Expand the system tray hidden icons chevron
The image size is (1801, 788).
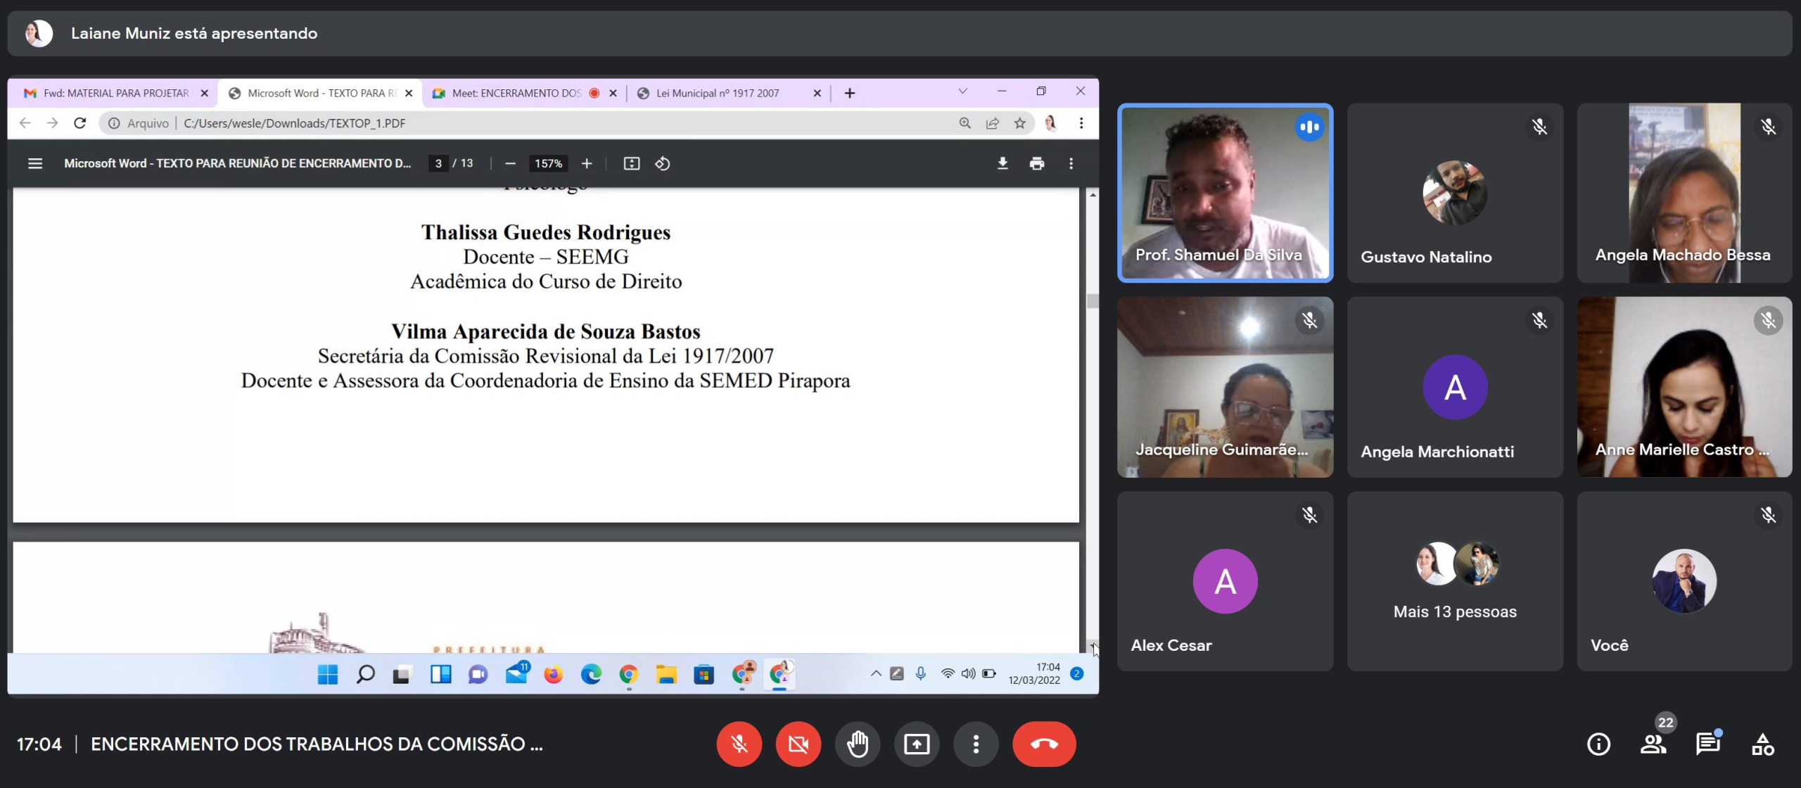pyautogui.click(x=876, y=673)
